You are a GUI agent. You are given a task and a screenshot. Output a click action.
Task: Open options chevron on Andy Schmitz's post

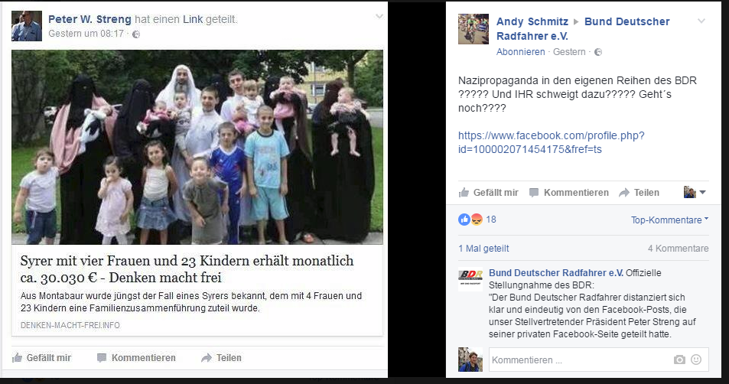tap(701, 21)
